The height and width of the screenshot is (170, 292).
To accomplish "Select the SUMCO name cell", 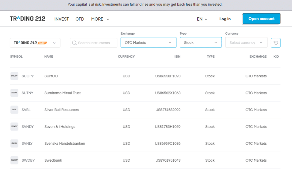I will point(51,76).
